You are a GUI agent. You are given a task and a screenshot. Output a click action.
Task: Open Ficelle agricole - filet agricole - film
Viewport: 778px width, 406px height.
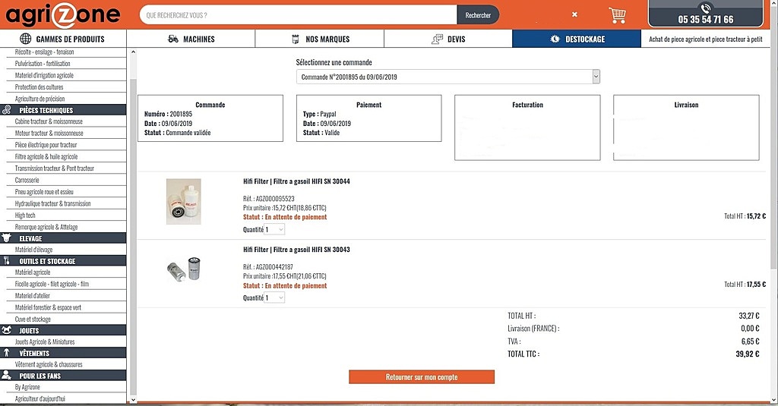(x=52, y=284)
